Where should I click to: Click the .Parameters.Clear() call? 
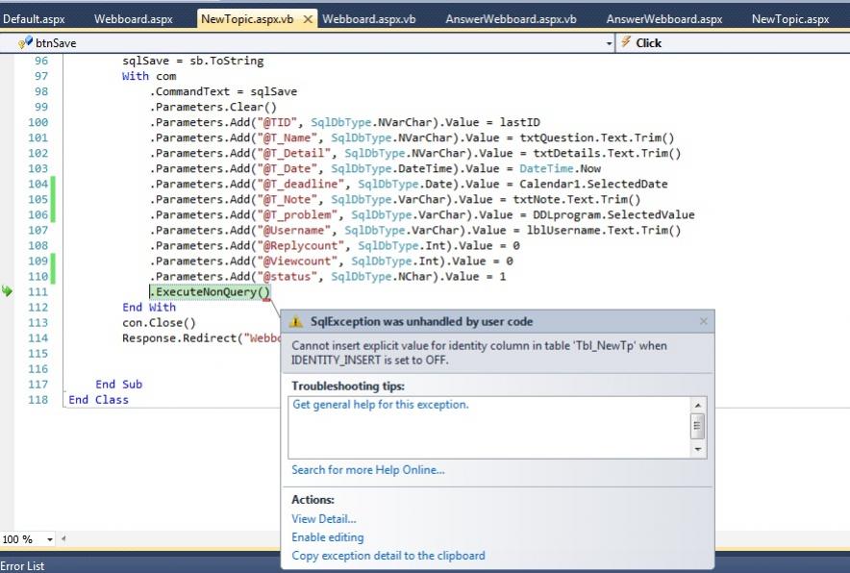[213, 108]
